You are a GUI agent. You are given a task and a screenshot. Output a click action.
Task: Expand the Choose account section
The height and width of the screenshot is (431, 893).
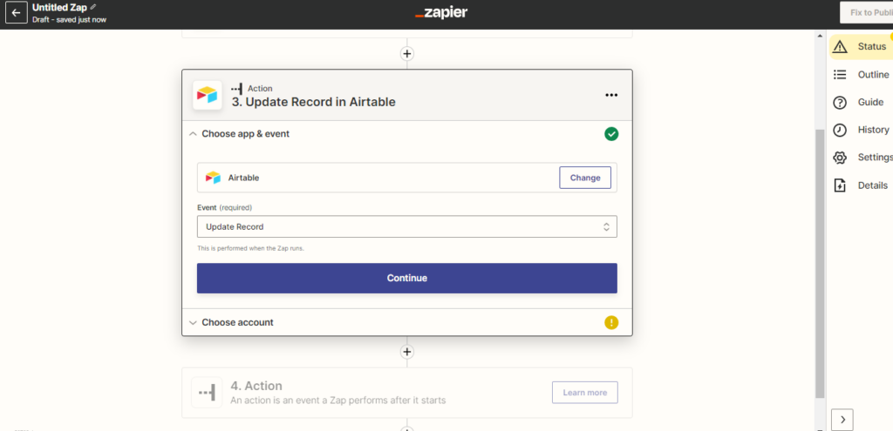click(230, 322)
